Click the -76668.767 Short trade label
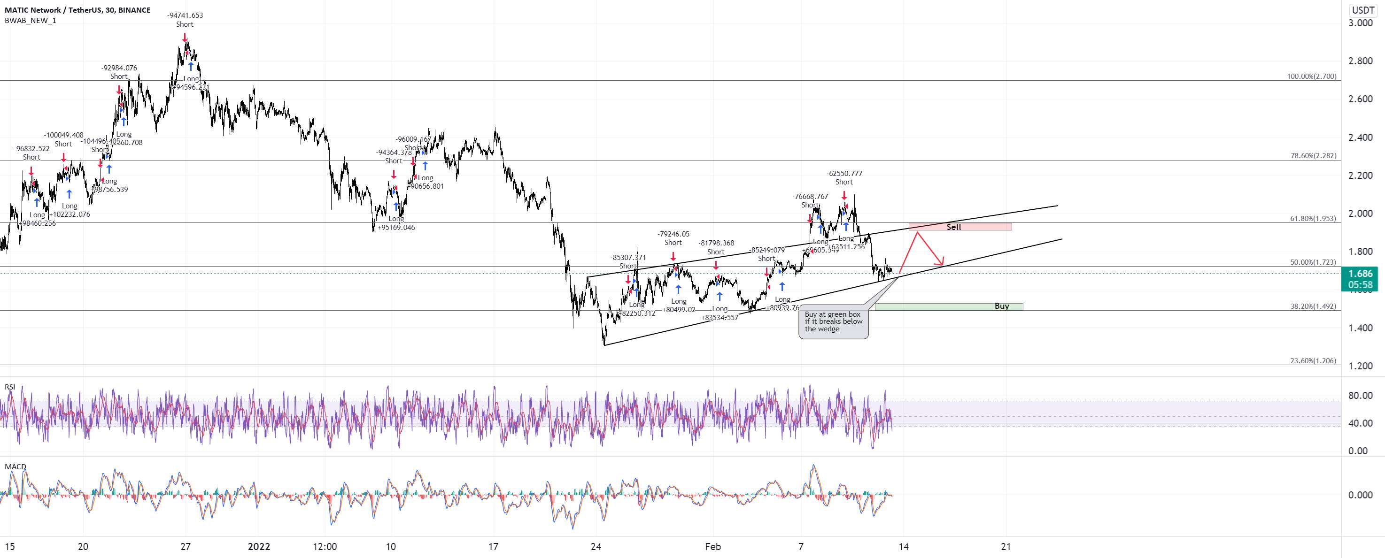1385x558 pixels. 810,201
